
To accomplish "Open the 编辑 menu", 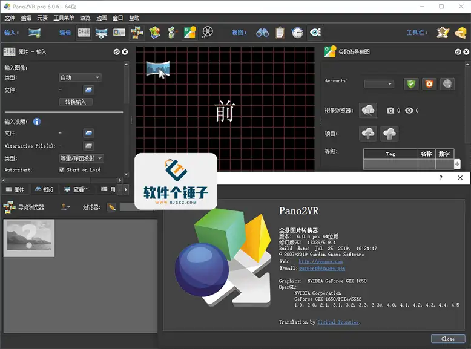I will tap(26, 18).
